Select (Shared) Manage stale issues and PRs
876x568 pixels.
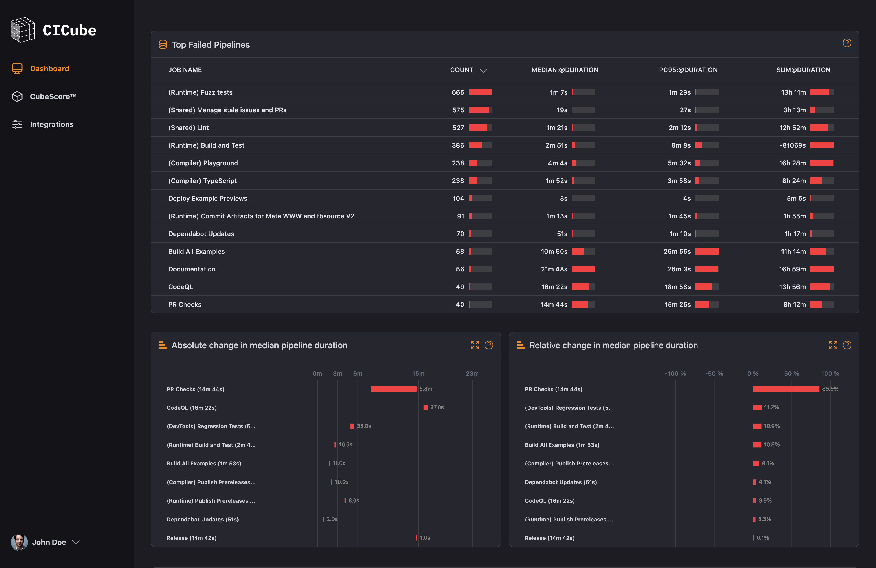click(x=505, y=110)
